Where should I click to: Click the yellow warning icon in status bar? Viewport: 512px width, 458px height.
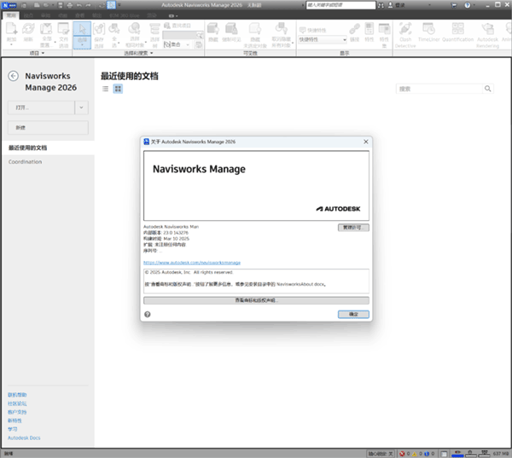click(x=415, y=454)
